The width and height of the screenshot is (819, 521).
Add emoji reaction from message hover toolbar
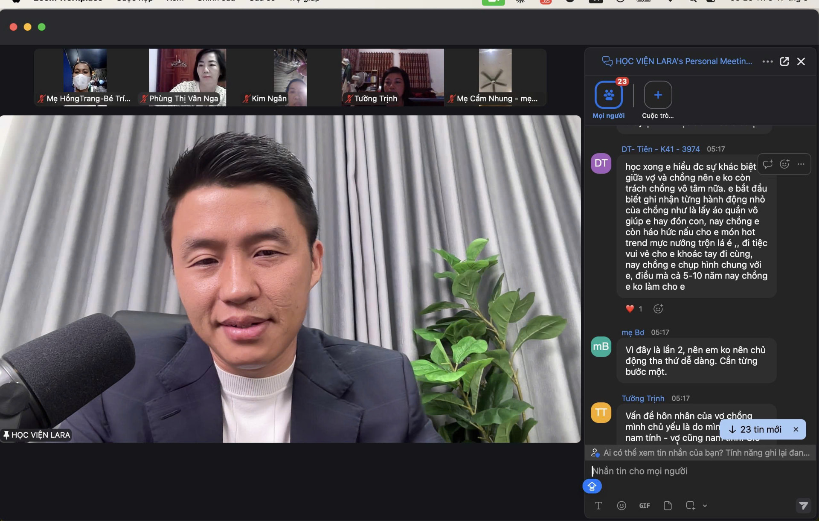(784, 164)
